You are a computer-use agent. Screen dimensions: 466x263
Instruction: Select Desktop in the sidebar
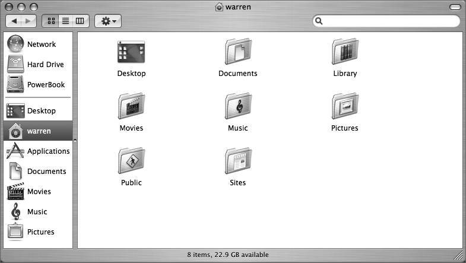[x=38, y=111]
